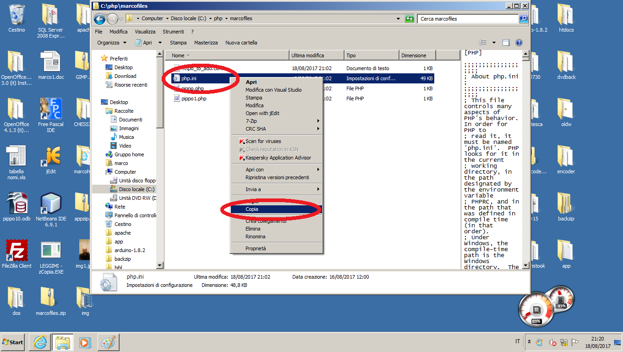Click the Paint taskbar icon
Viewport: 623px width, 352px height.
109,342
